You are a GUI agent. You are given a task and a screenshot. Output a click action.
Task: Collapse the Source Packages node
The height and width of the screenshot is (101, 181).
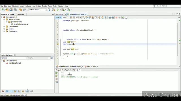tap(4, 19)
